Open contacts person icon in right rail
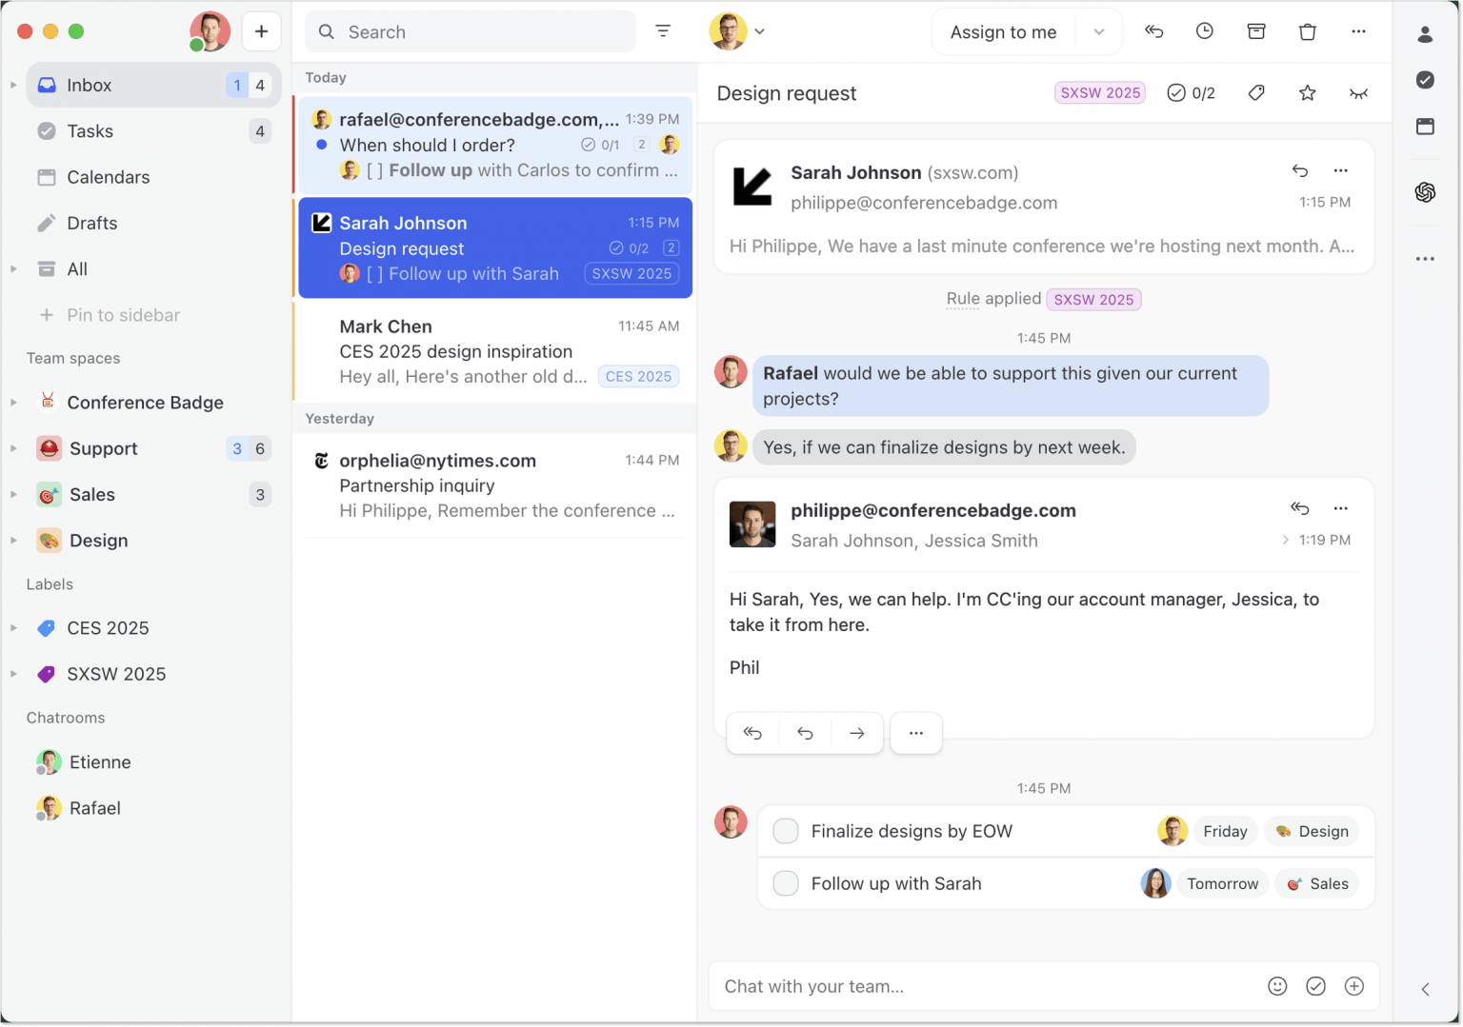This screenshot has width=1463, height=1027. click(1425, 34)
